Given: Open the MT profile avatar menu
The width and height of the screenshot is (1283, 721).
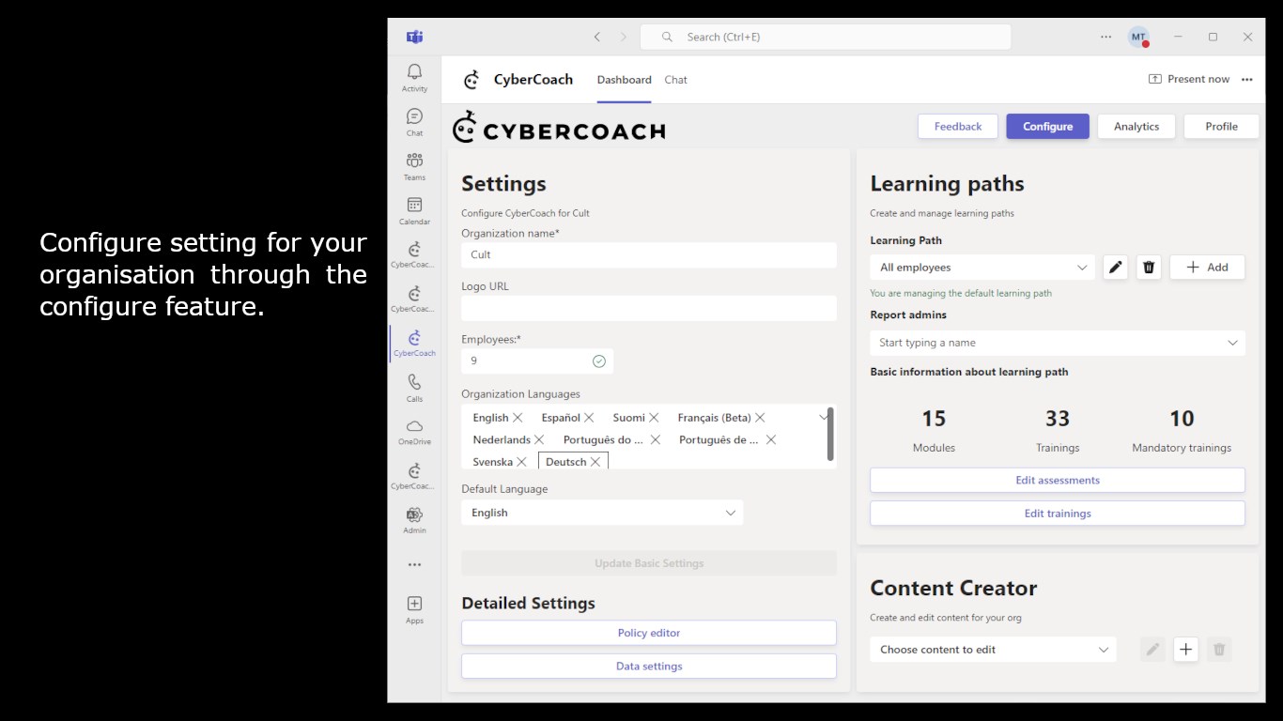Looking at the screenshot, I should tap(1138, 37).
